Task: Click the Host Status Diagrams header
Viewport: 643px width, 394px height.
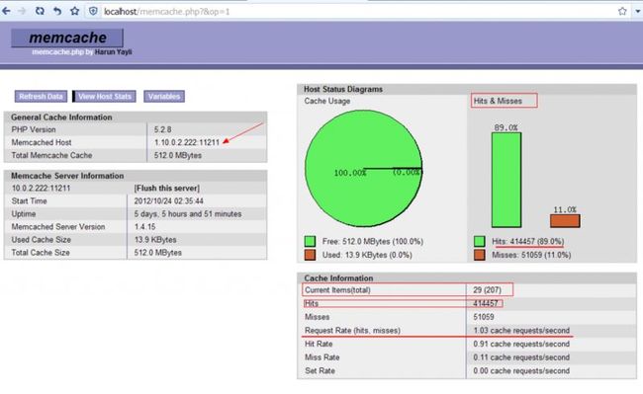Action: point(343,89)
